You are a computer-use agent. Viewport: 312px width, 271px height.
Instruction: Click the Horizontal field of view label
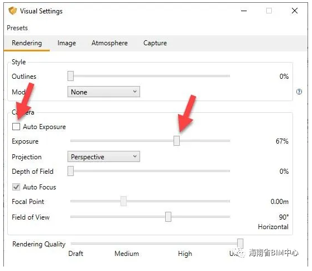tap(273, 226)
